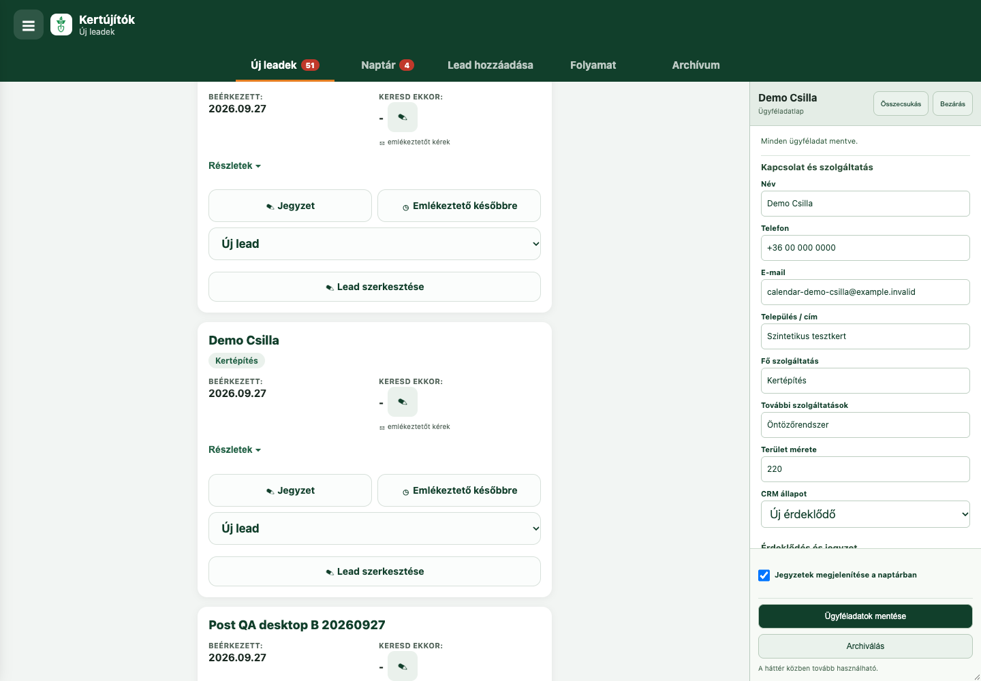The image size is (981, 681).
Task: Expand Részletek in the topmost lead card
Action: pyautogui.click(x=235, y=165)
